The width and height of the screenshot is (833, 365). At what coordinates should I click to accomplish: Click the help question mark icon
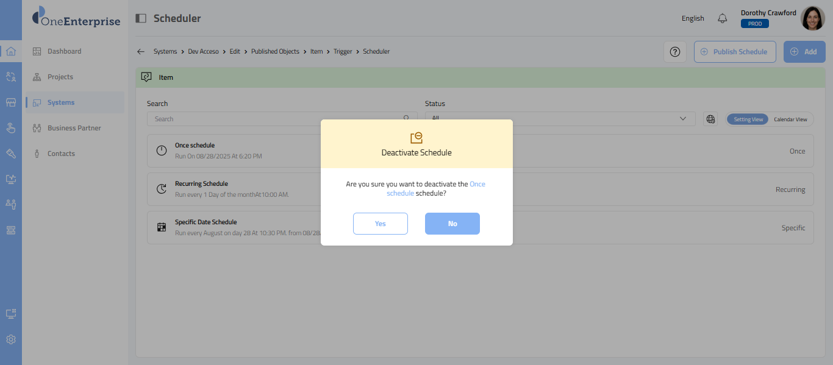click(x=674, y=52)
